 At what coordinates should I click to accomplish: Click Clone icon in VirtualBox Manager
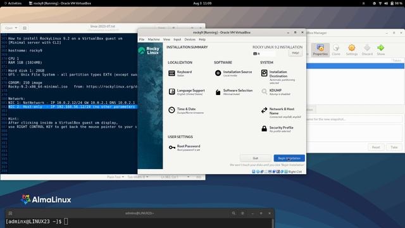click(336, 50)
